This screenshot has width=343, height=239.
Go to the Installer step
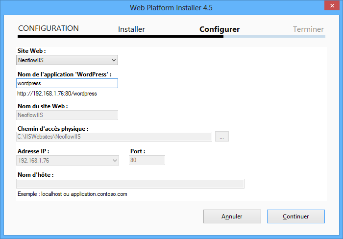[x=131, y=29]
